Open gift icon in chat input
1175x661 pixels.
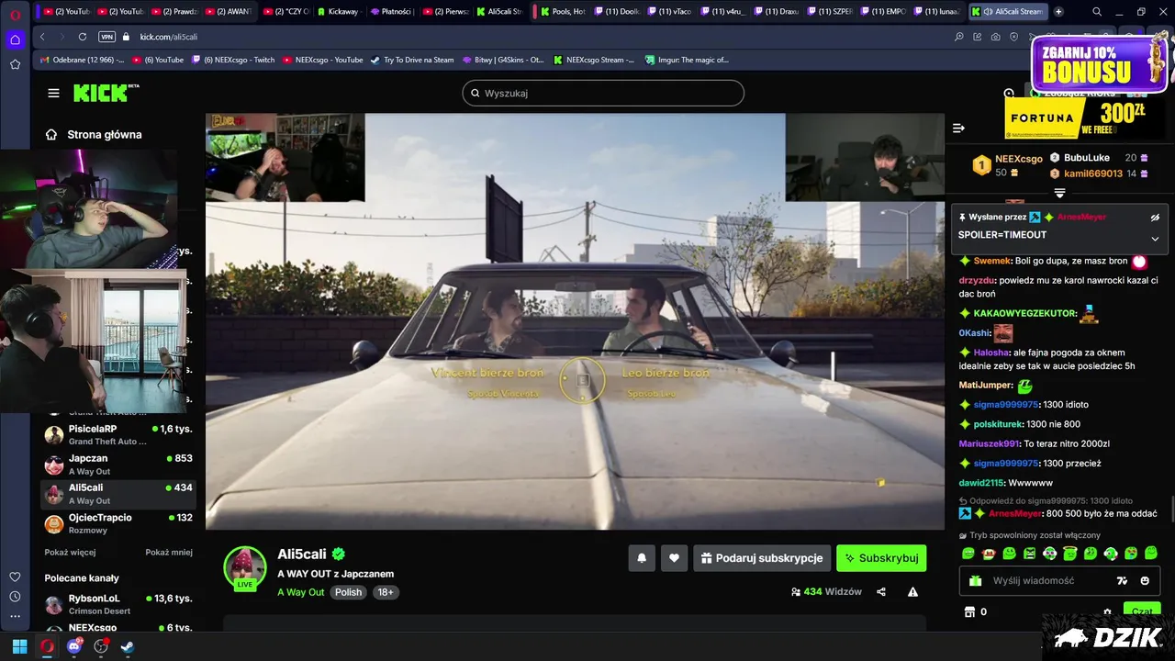[x=976, y=580]
